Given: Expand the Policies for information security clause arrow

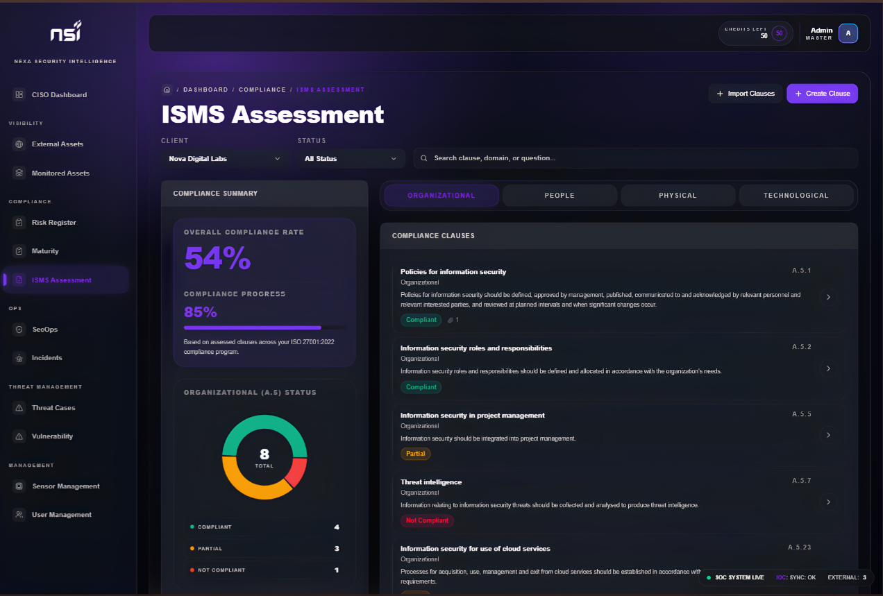Looking at the screenshot, I should [x=828, y=297].
